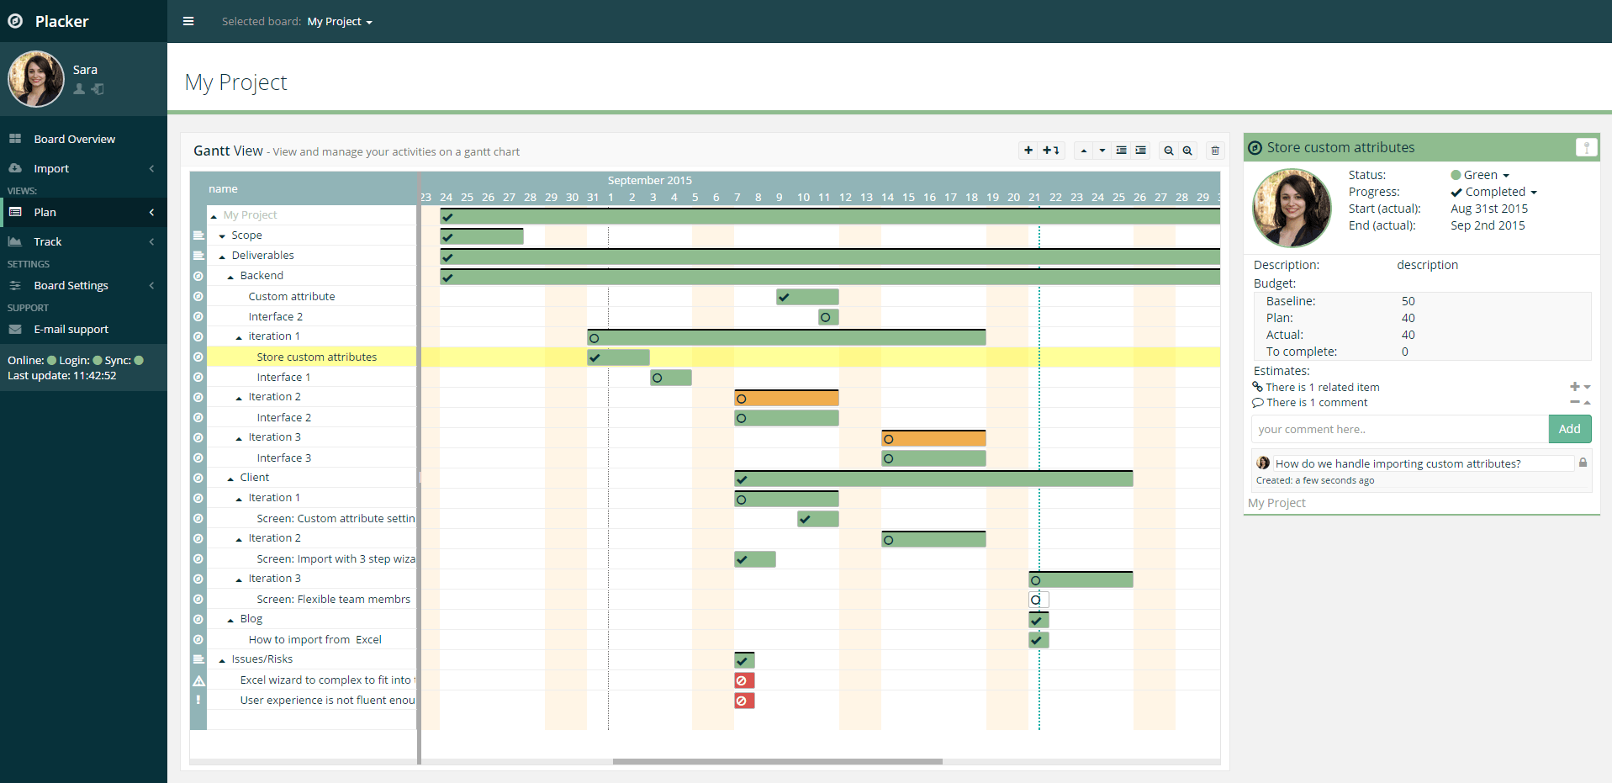The image size is (1612, 783).
Task: Add a new task with the plus icon
Action: pyautogui.click(x=1028, y=151)
